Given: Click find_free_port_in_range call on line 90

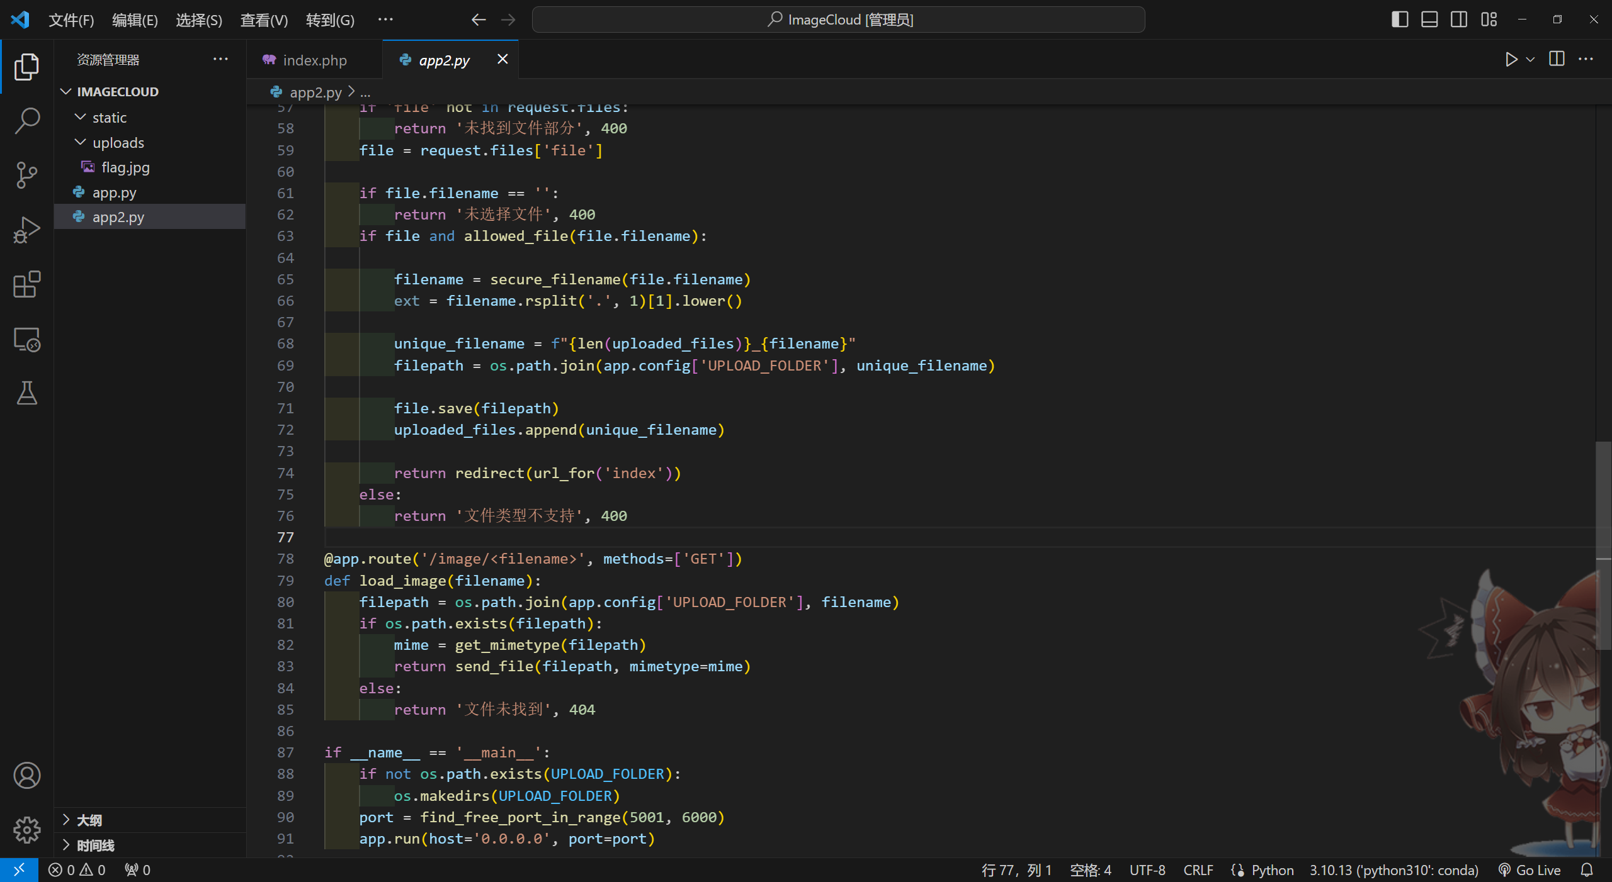Looking at the screenshot, I should coord(520,817).
